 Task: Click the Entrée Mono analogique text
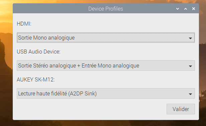110,65
